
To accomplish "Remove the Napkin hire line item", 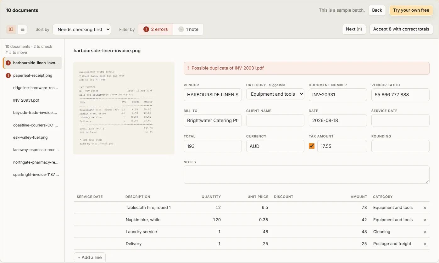I will point(425,220).
